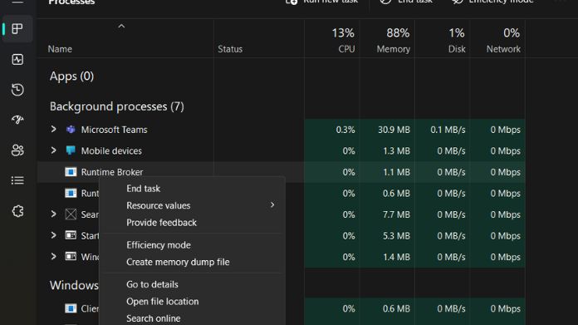
Task: Open the App history sidebar icon
Action: pyautogui.click(x=17, y=90)
